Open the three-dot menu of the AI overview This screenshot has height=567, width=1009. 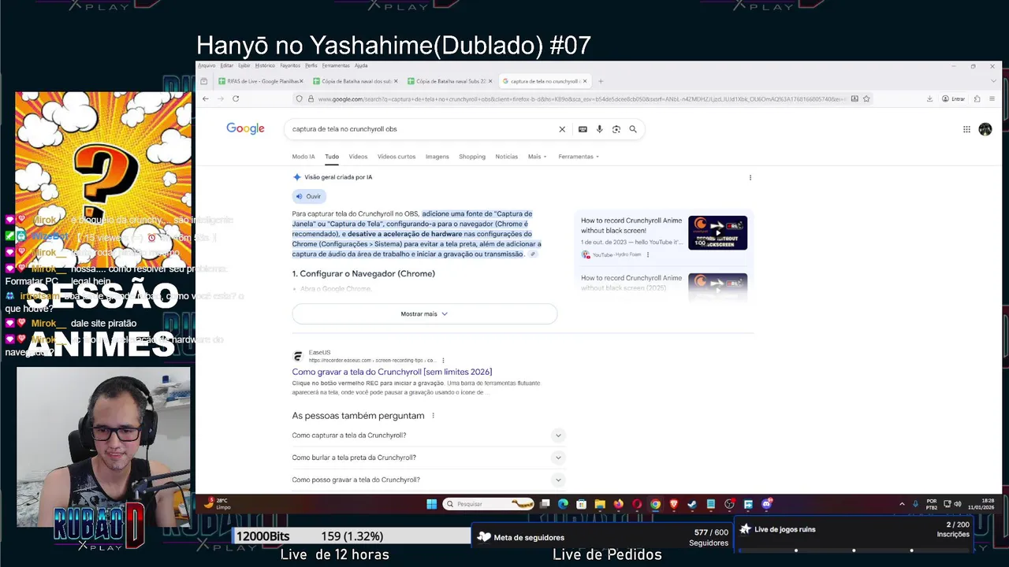(x=750, y=177)
